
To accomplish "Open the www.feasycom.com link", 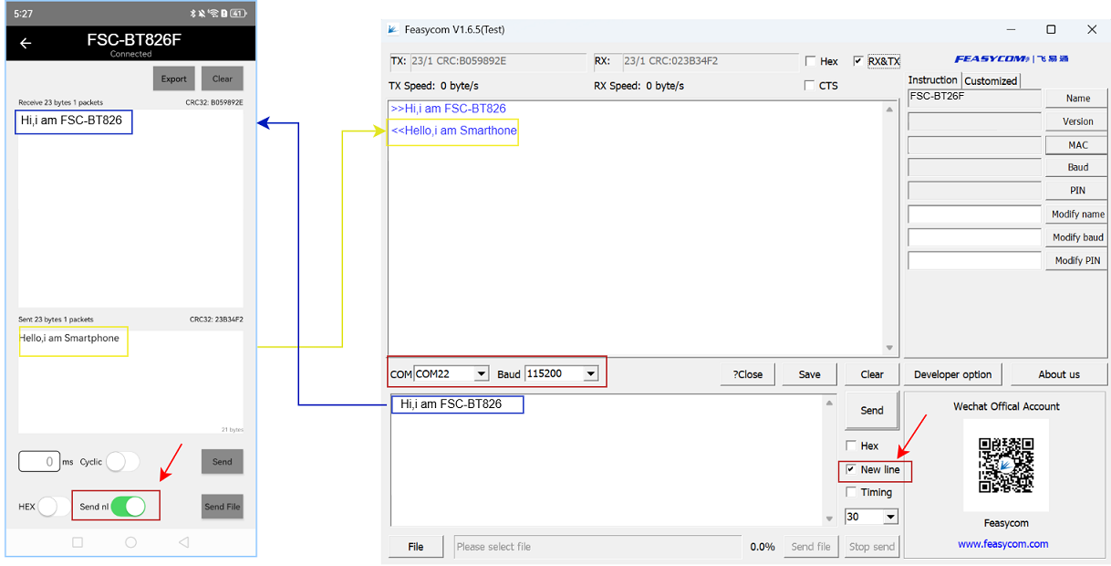I will tap(1002, 544).
